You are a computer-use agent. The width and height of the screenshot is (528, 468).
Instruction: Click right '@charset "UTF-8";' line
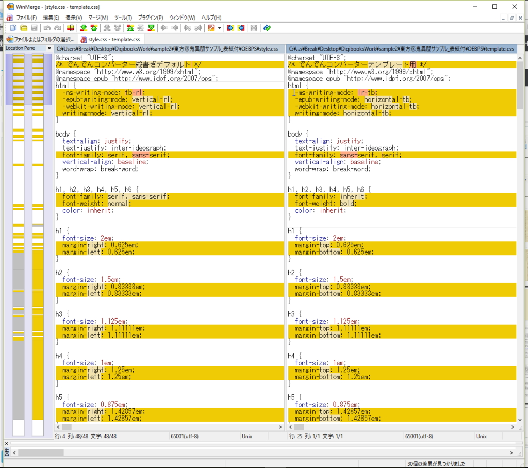pyautogui.click(x=317, y=58)
